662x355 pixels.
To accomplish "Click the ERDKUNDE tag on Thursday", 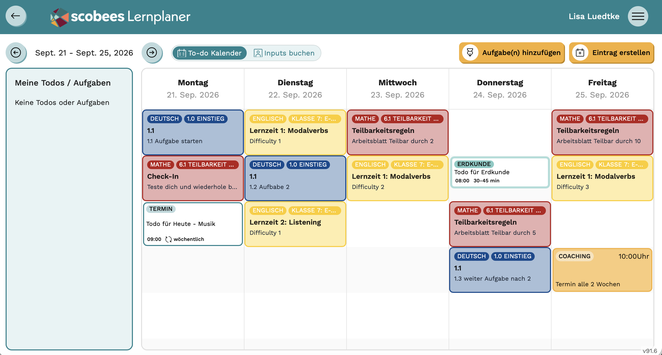I will click(x=474, y=164).
